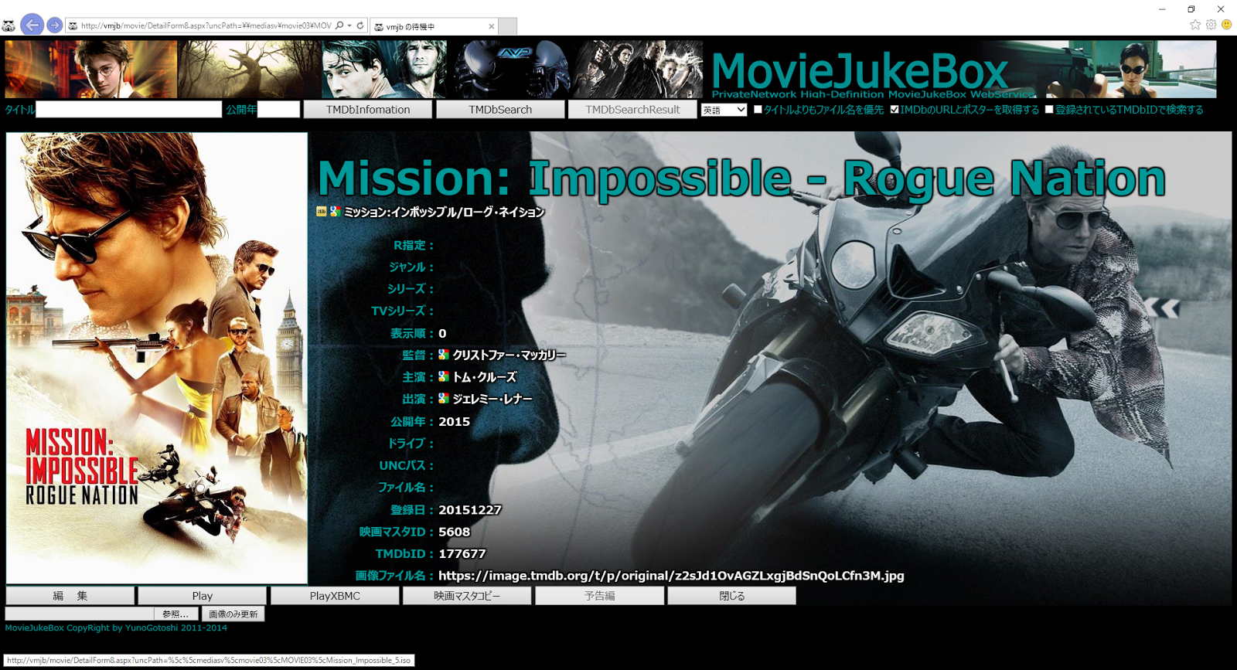Click the 'Mission: Impossible - Rogue Nation' title heading
Screen dimensions: 1237x670
coord(741,178)
